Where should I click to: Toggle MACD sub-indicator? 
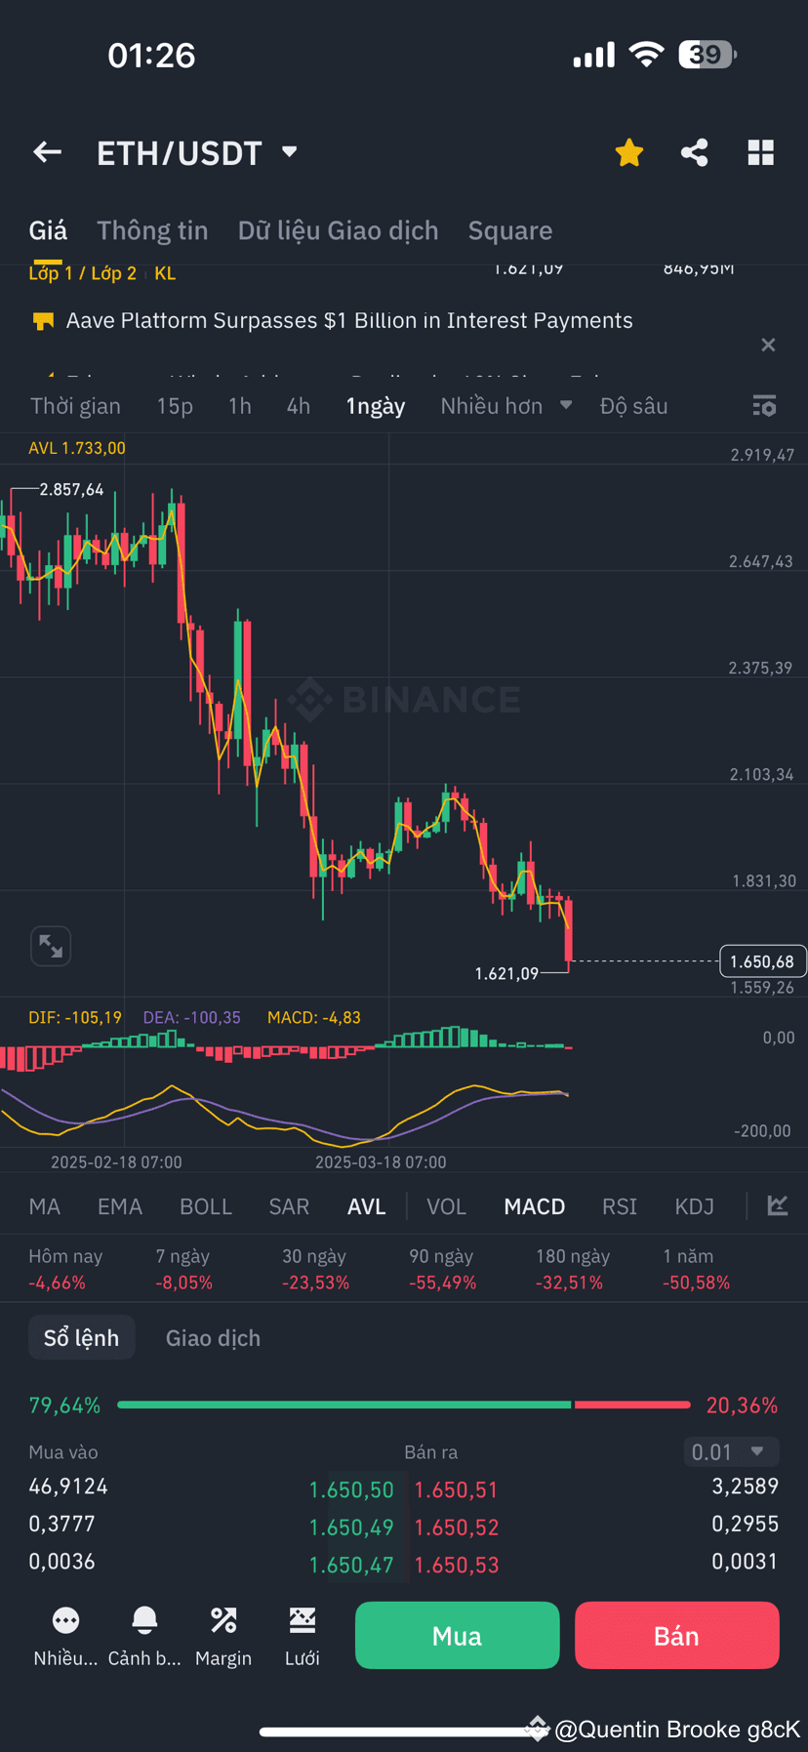pos(535,1206)
